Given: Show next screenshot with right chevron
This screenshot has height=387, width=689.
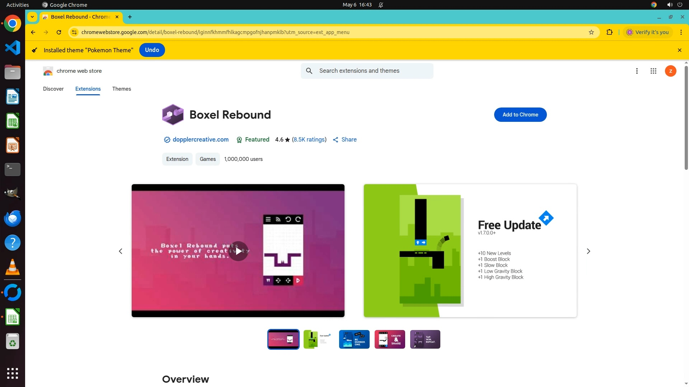Looking at the screenshot, I should pos(588,251).
